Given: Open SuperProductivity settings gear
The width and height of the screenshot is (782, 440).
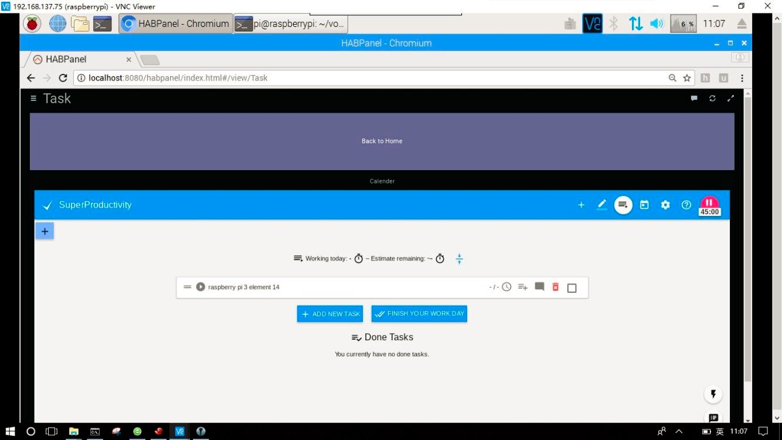Looking at the screenshot, I should (x=665, y=205).
